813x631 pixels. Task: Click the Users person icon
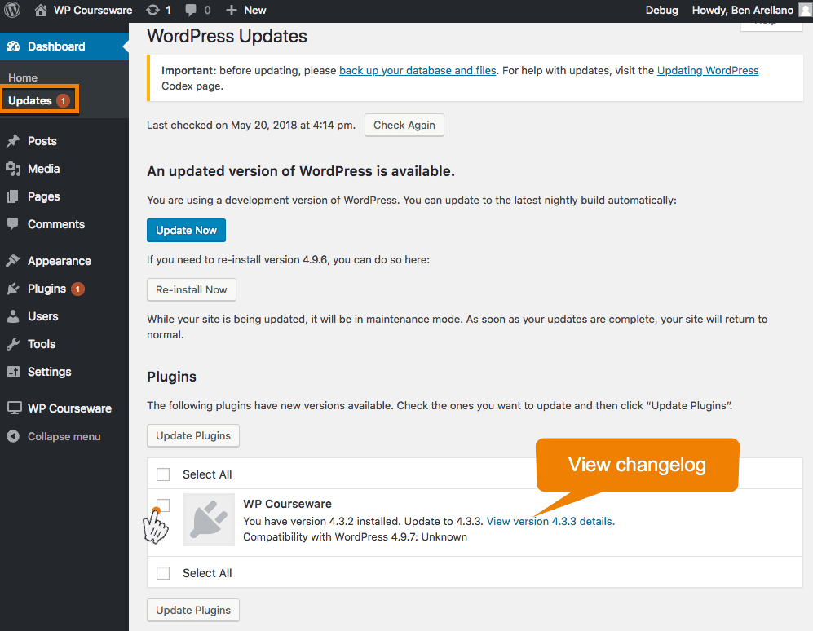click(x=14, y=316)
